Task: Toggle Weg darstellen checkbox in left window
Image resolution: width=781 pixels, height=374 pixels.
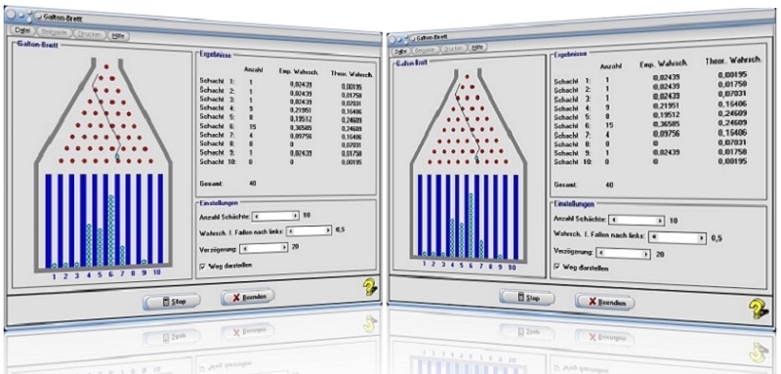Action: pyautogui.click(x=202, y=266)
